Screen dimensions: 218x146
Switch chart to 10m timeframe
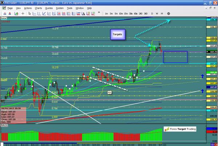click(x=120, y=14)
